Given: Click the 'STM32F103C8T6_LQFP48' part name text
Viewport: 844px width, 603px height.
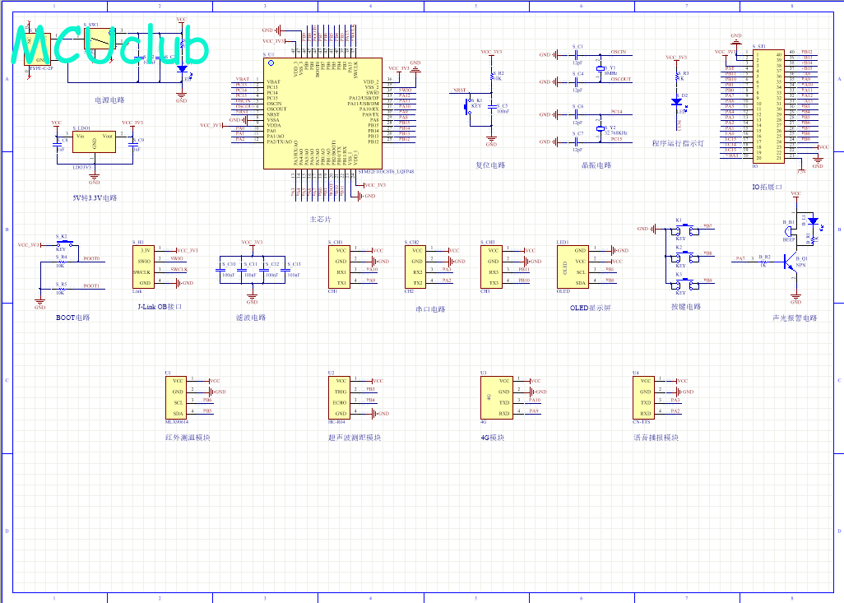Looking at the screenshot, I should point(386,172).
